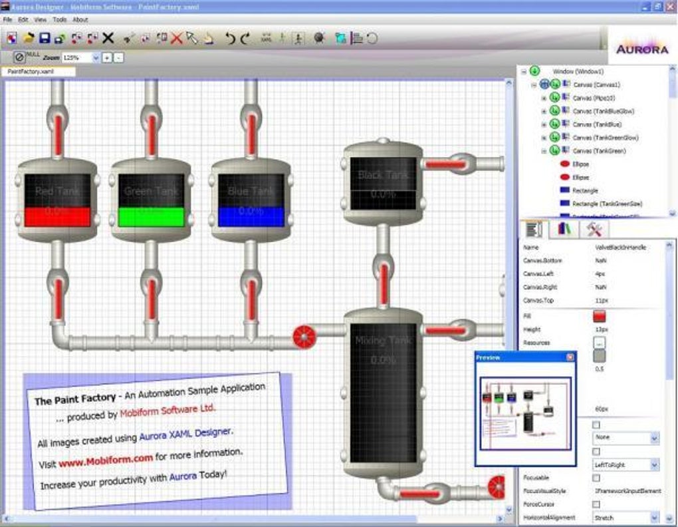Open the About menu
678x527 pixels.
coord(80,19)
